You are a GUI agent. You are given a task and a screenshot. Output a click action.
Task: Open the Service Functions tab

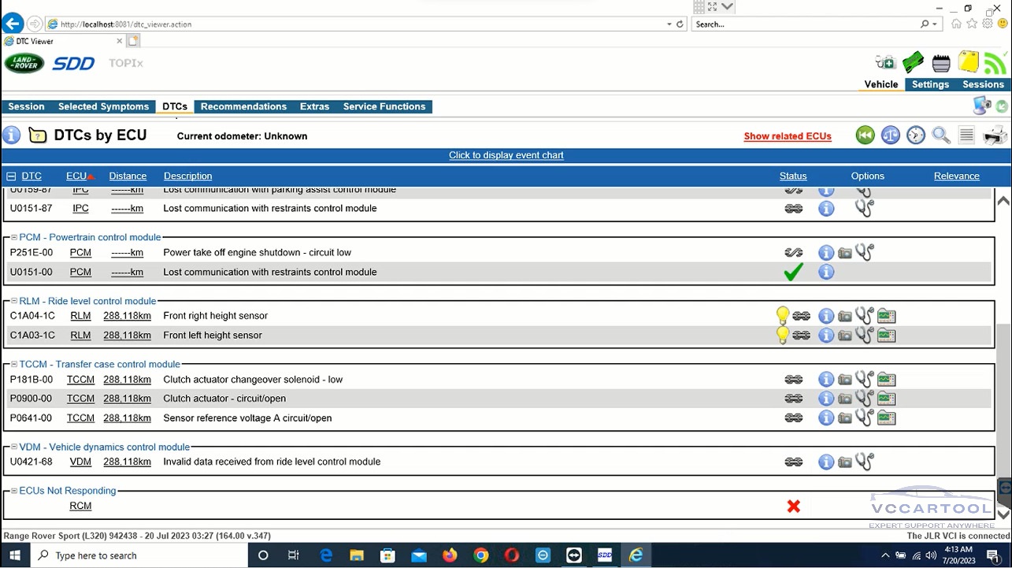[384, 106]
